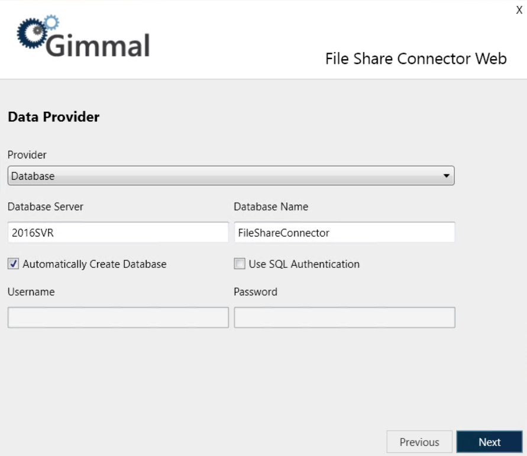Click the Database Name label

[x=271, y=206]
